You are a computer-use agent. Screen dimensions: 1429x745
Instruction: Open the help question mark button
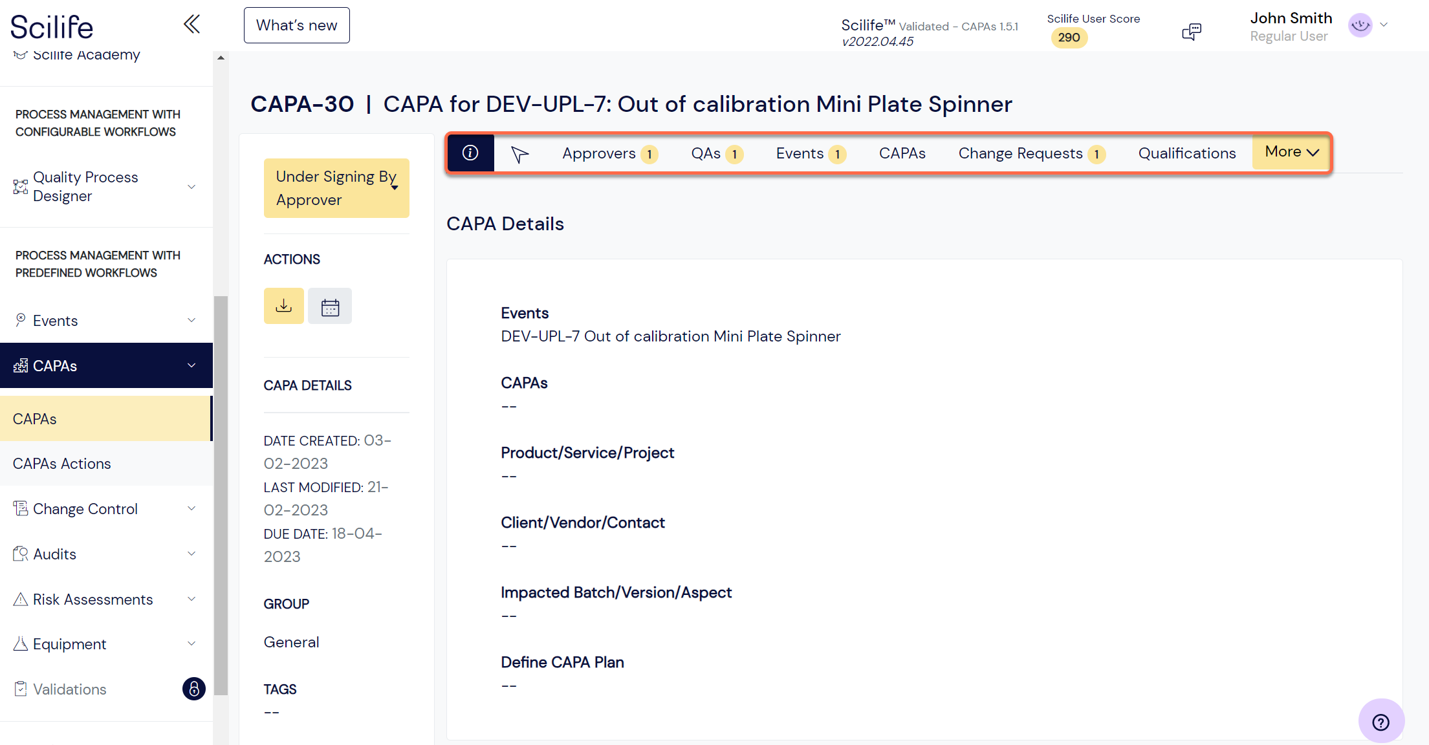tap(1381, 721)
